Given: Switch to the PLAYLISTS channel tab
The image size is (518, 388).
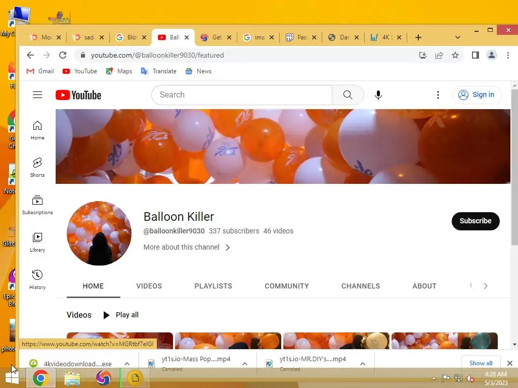Looking at the screenshot, I should pos(213,286).
